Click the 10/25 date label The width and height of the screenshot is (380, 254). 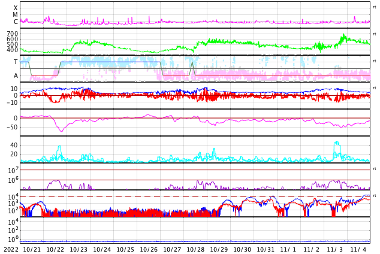tap(125, 249)
